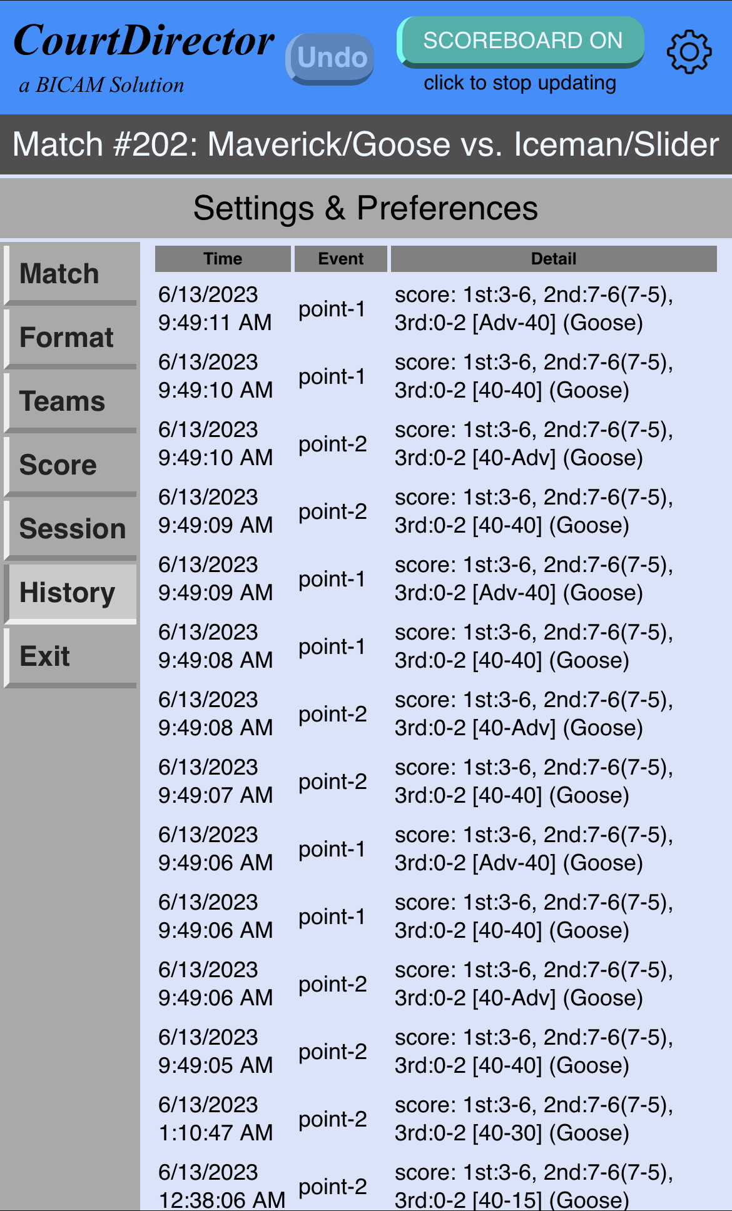Switch to the Format tab
Viewport: 732px width, 1211px height.
click(71, 338)
